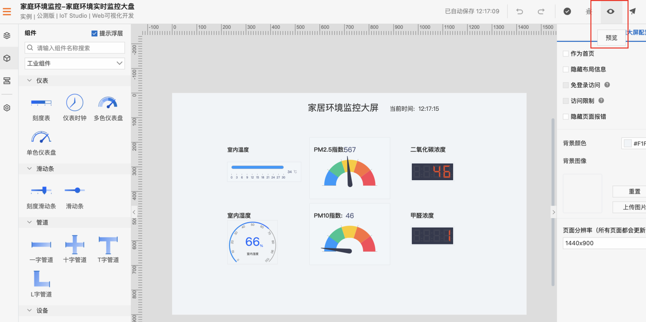Open the bug-shaped debug tool
This screenshot has height=322, width=646.
[x=589, y=12]
